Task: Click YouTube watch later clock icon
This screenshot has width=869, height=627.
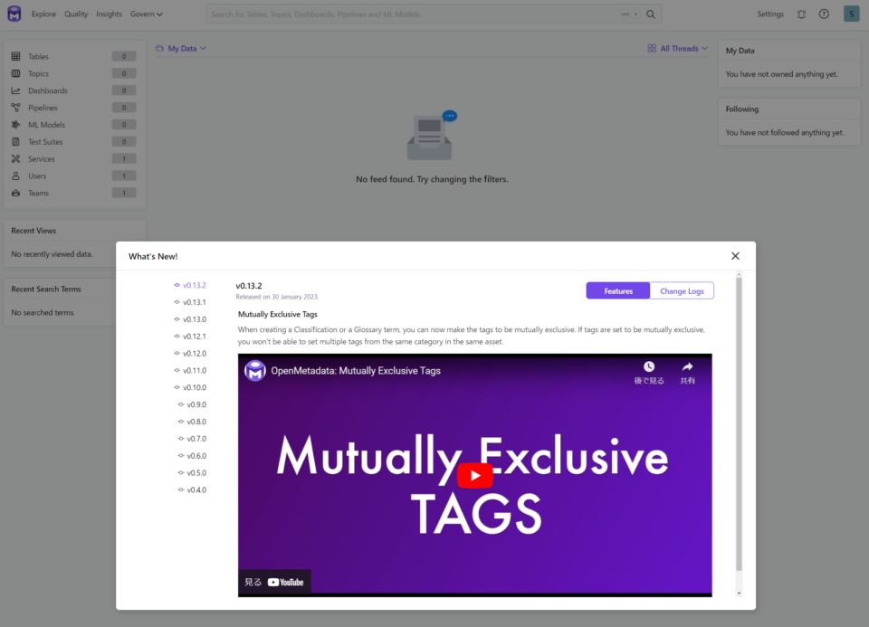Action: pyautogui.click(x=649, y=367)
